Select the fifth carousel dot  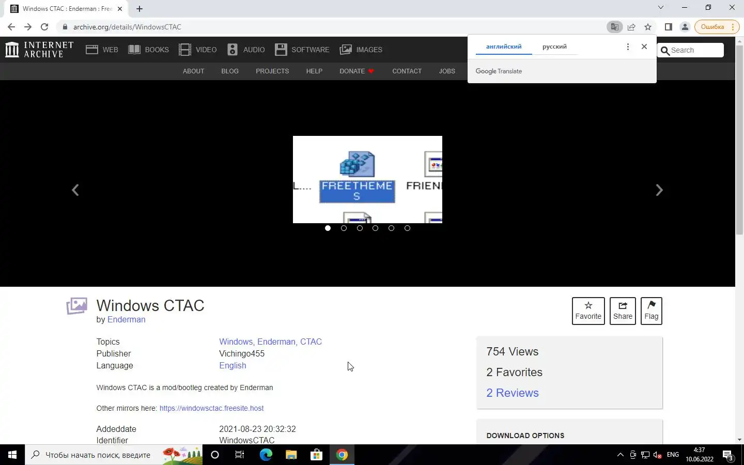click(391, 228)
